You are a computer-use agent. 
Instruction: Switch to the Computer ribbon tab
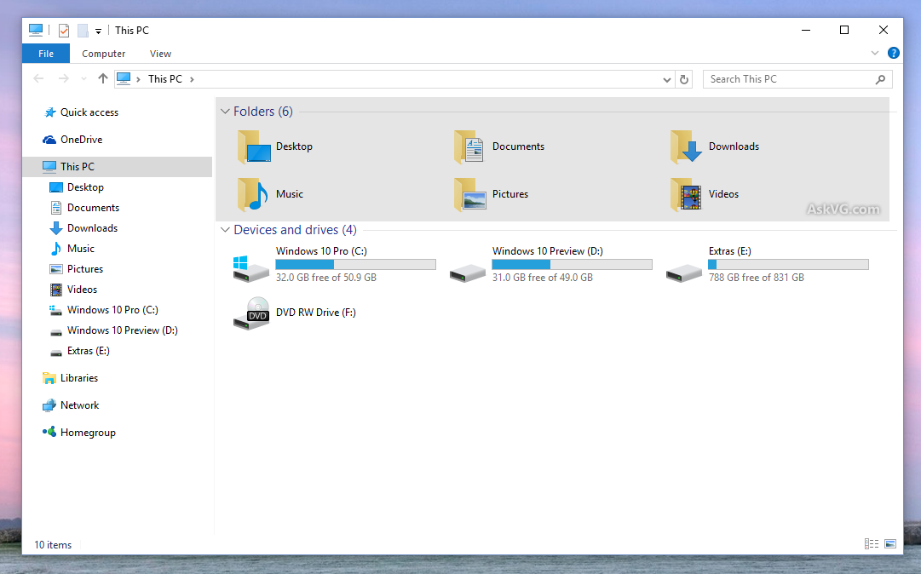click(x=103, y=54)
